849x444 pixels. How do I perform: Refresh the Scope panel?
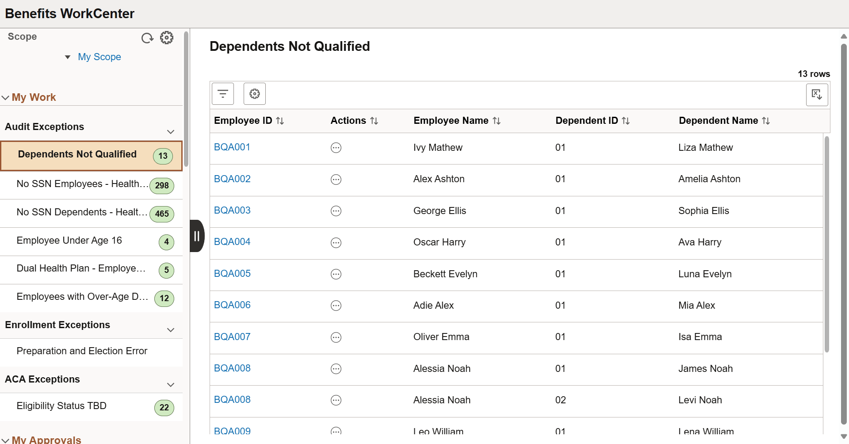click(x=147, y=38)
